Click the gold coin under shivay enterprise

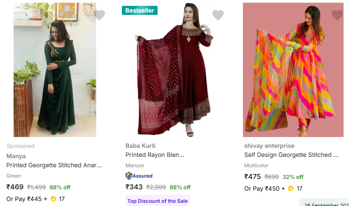point(291,188)
